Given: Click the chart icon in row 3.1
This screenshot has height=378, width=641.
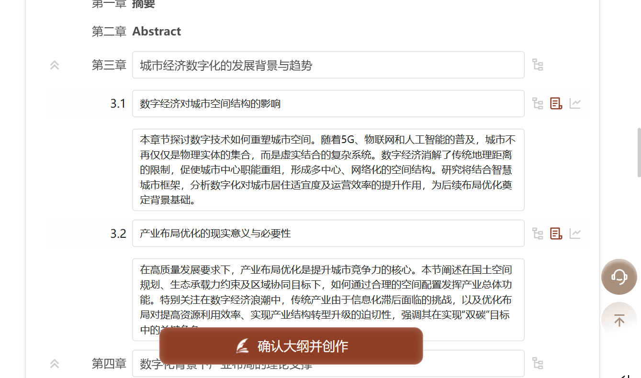Looking at the screenshot, I should tap(575, 103).
